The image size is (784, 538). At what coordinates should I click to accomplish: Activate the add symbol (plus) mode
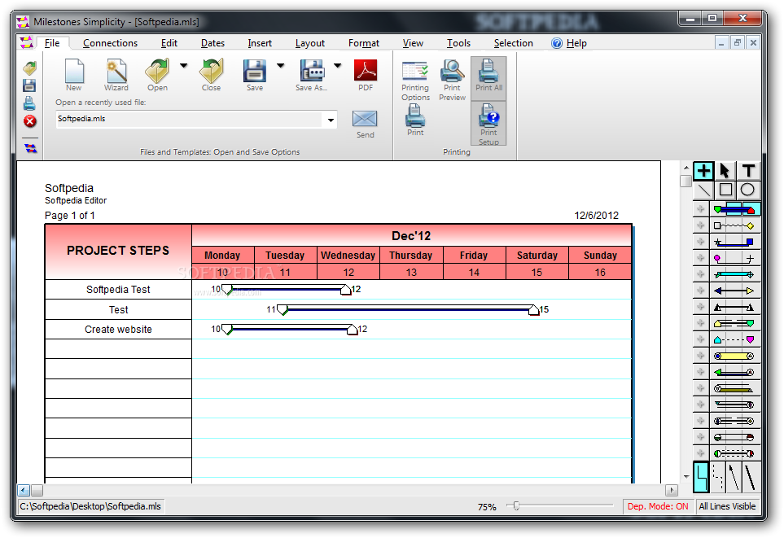703,170
